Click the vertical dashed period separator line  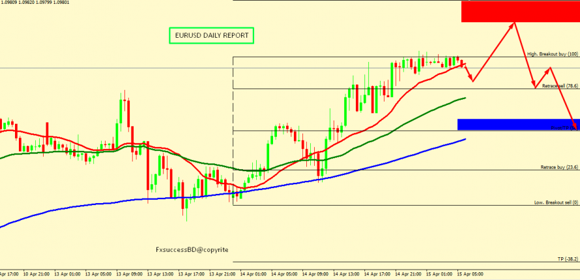point(233,130)
